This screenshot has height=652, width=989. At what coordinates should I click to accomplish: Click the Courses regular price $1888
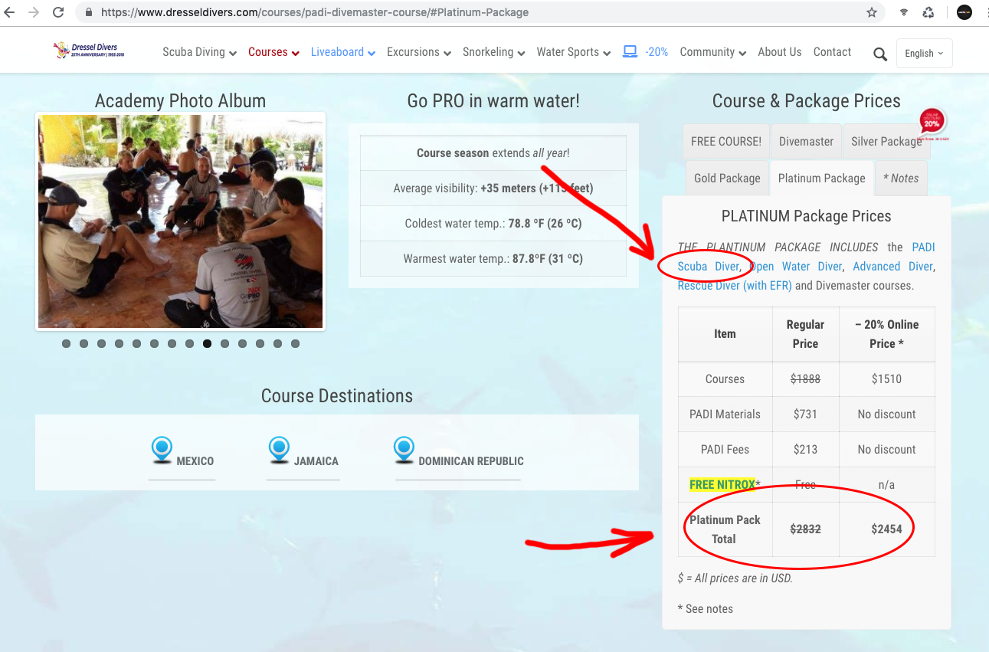pos(805,378)
